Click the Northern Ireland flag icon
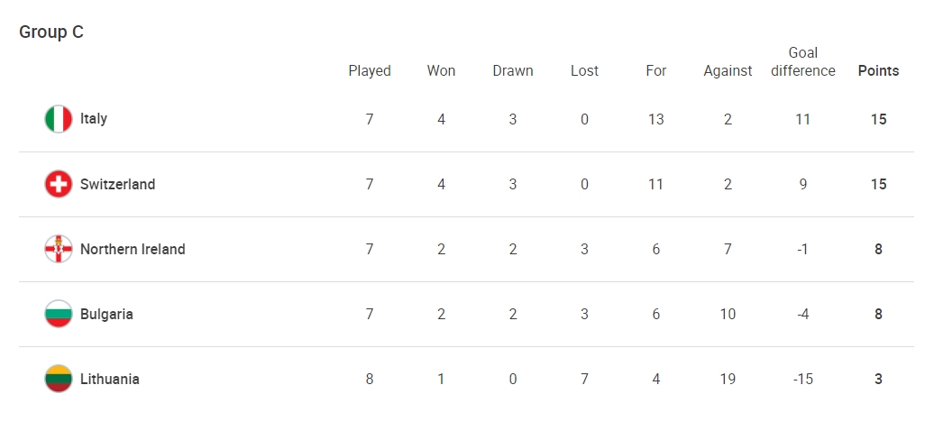The width and height of the screenshot is (934, 431). pyautogui.click(x=59, y=249)
